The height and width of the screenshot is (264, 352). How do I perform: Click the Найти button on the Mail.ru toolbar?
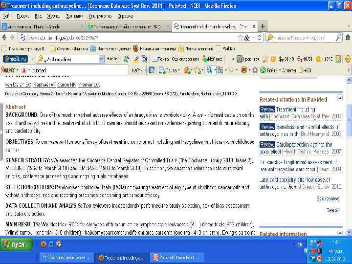pyautogui.click(x=112, y=59)
